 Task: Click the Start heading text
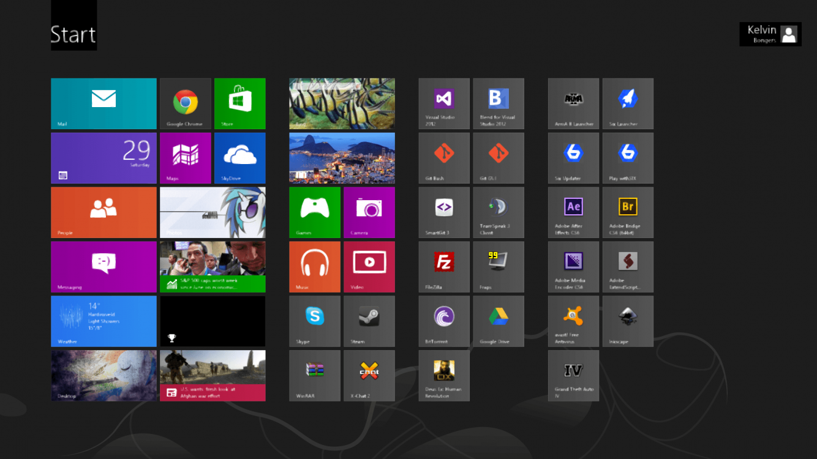click(73, 35)
